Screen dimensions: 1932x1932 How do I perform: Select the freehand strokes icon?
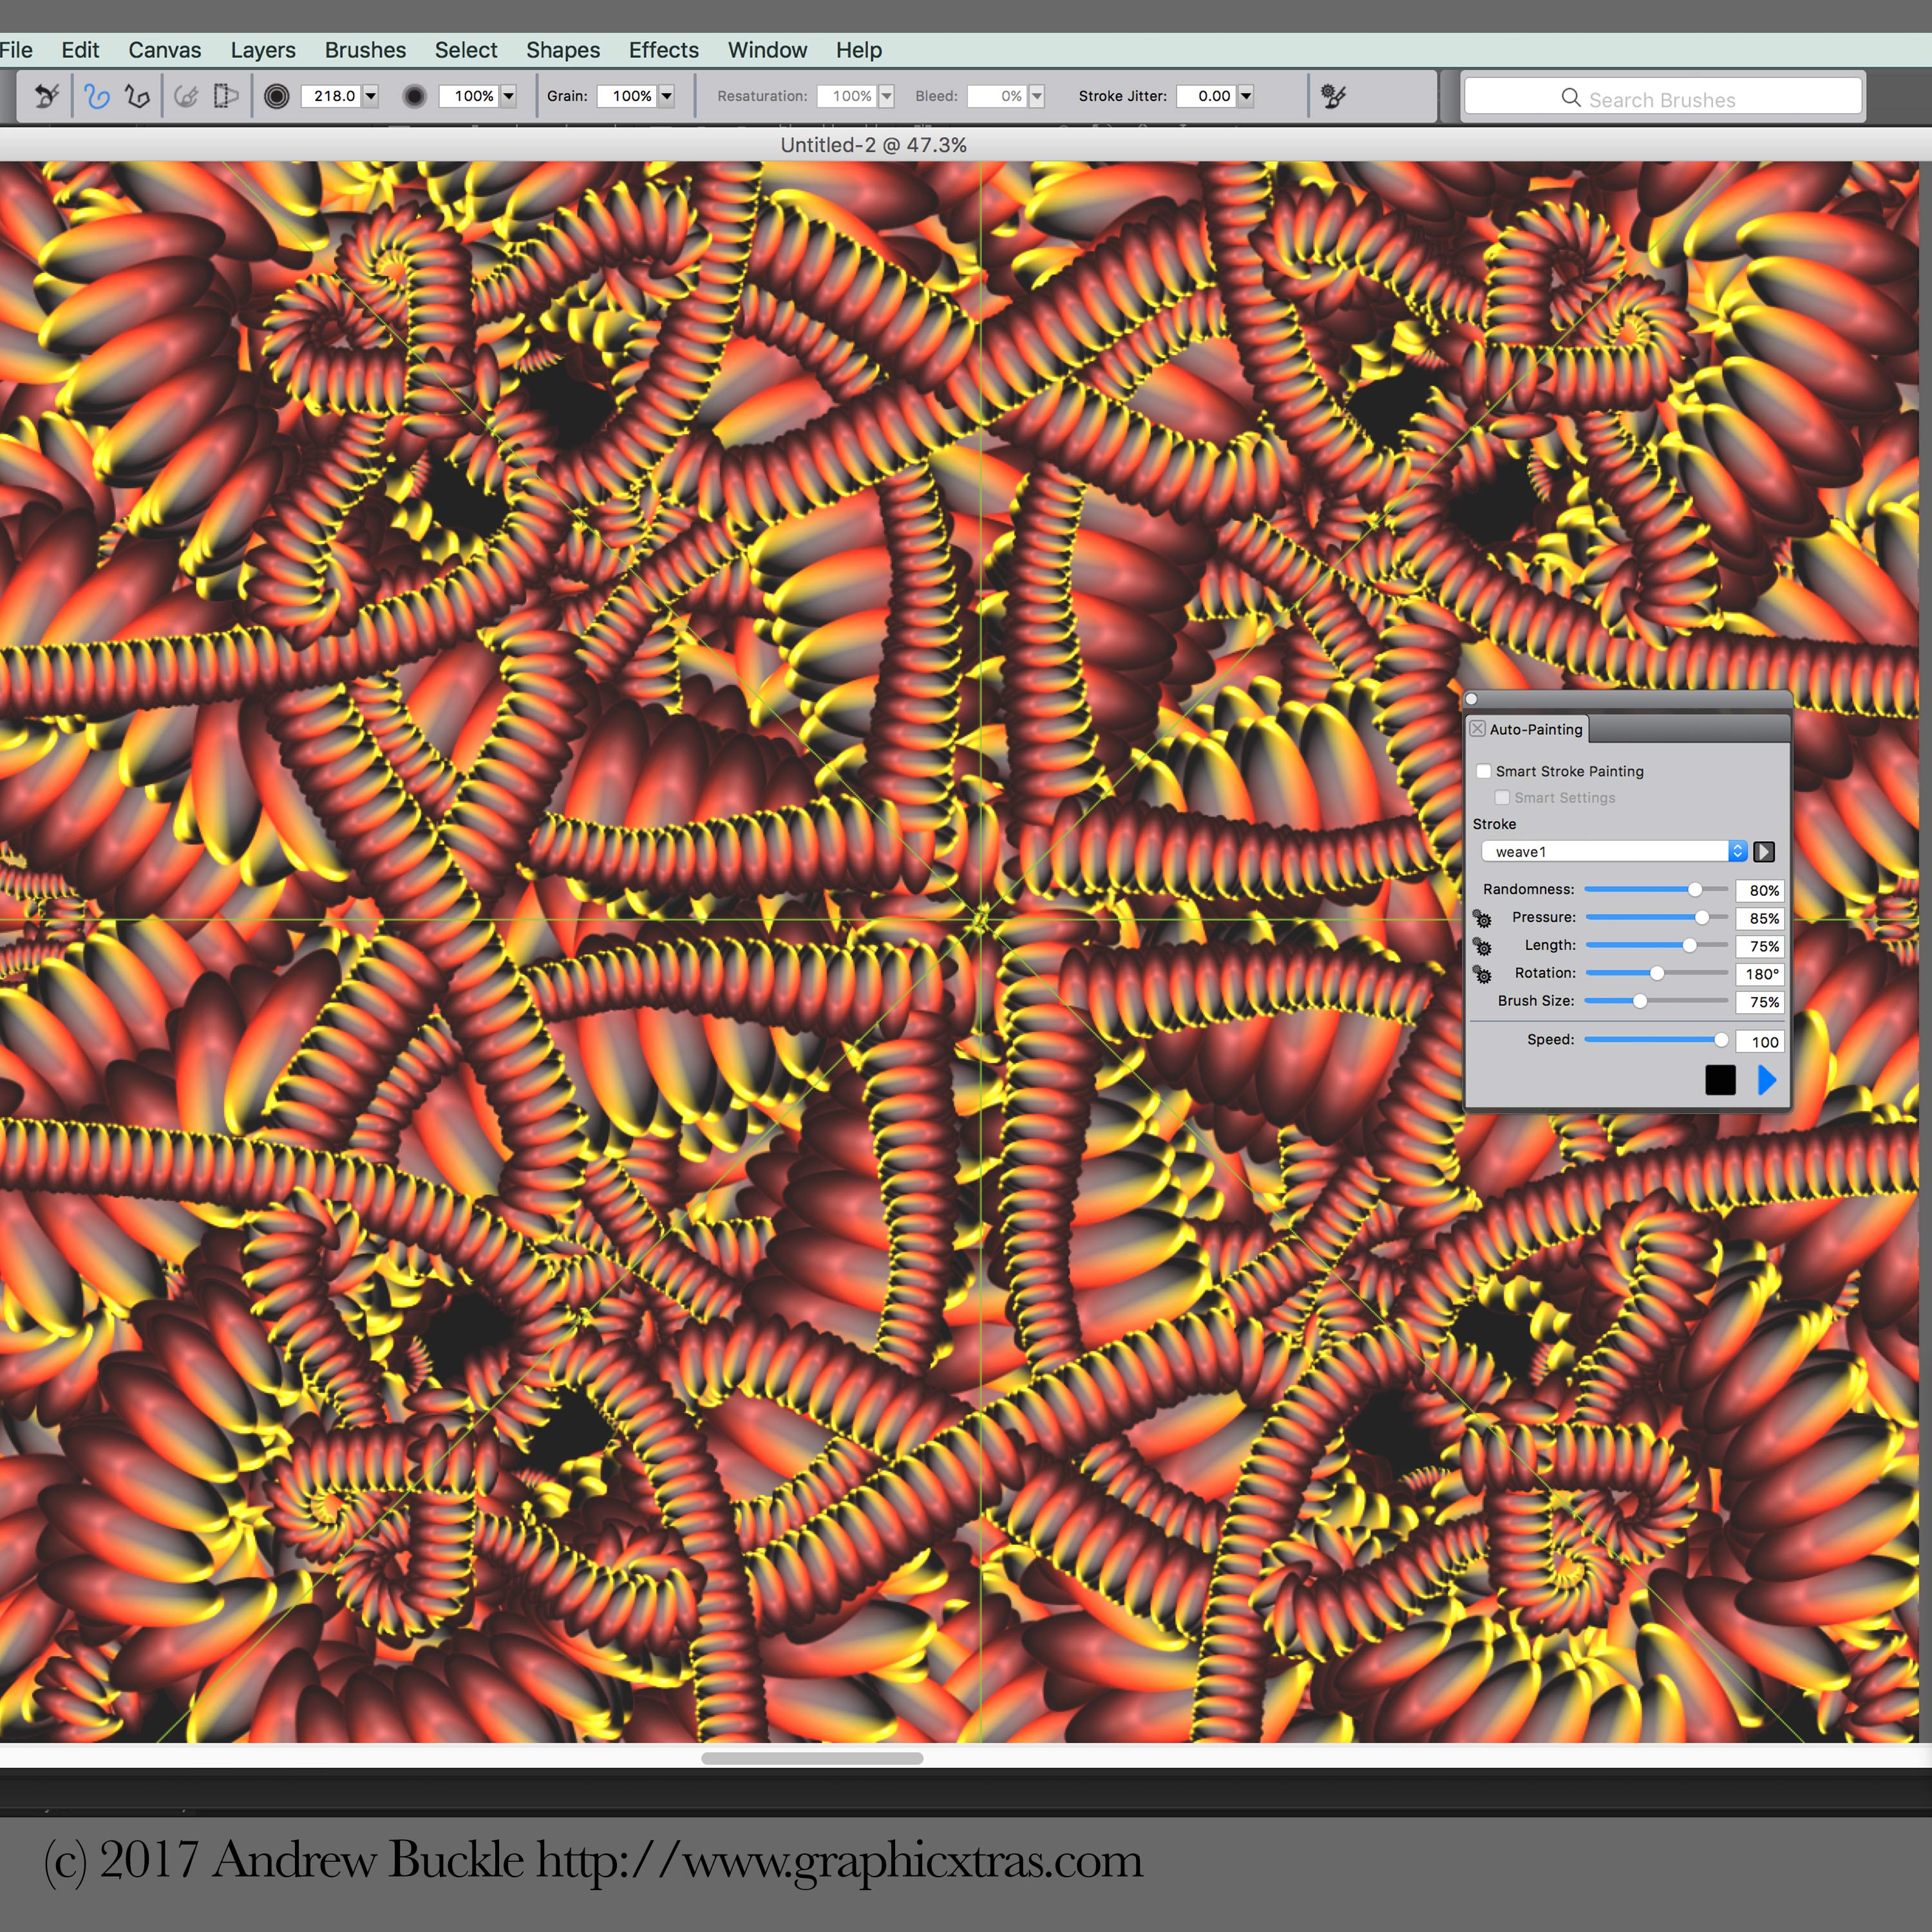(x=97, y=96)
